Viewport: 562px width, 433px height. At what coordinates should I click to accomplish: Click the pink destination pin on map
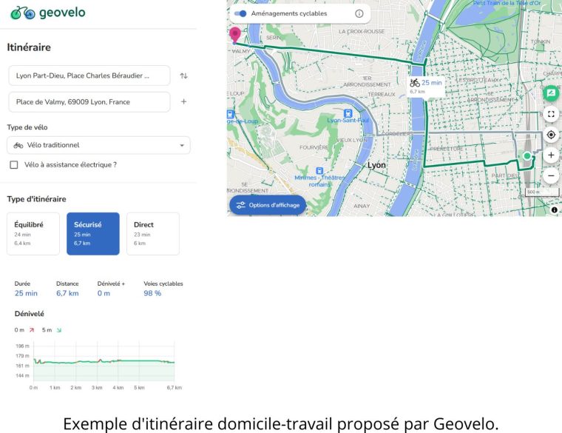234,35
